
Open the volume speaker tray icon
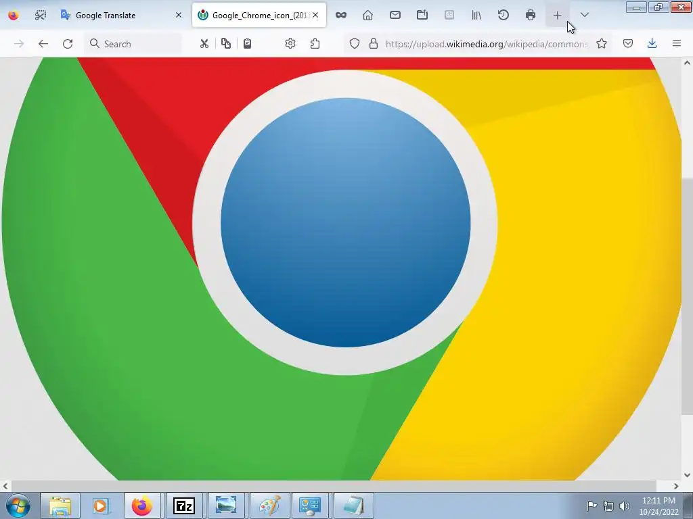pyautogui.click(x=625, y=506)
